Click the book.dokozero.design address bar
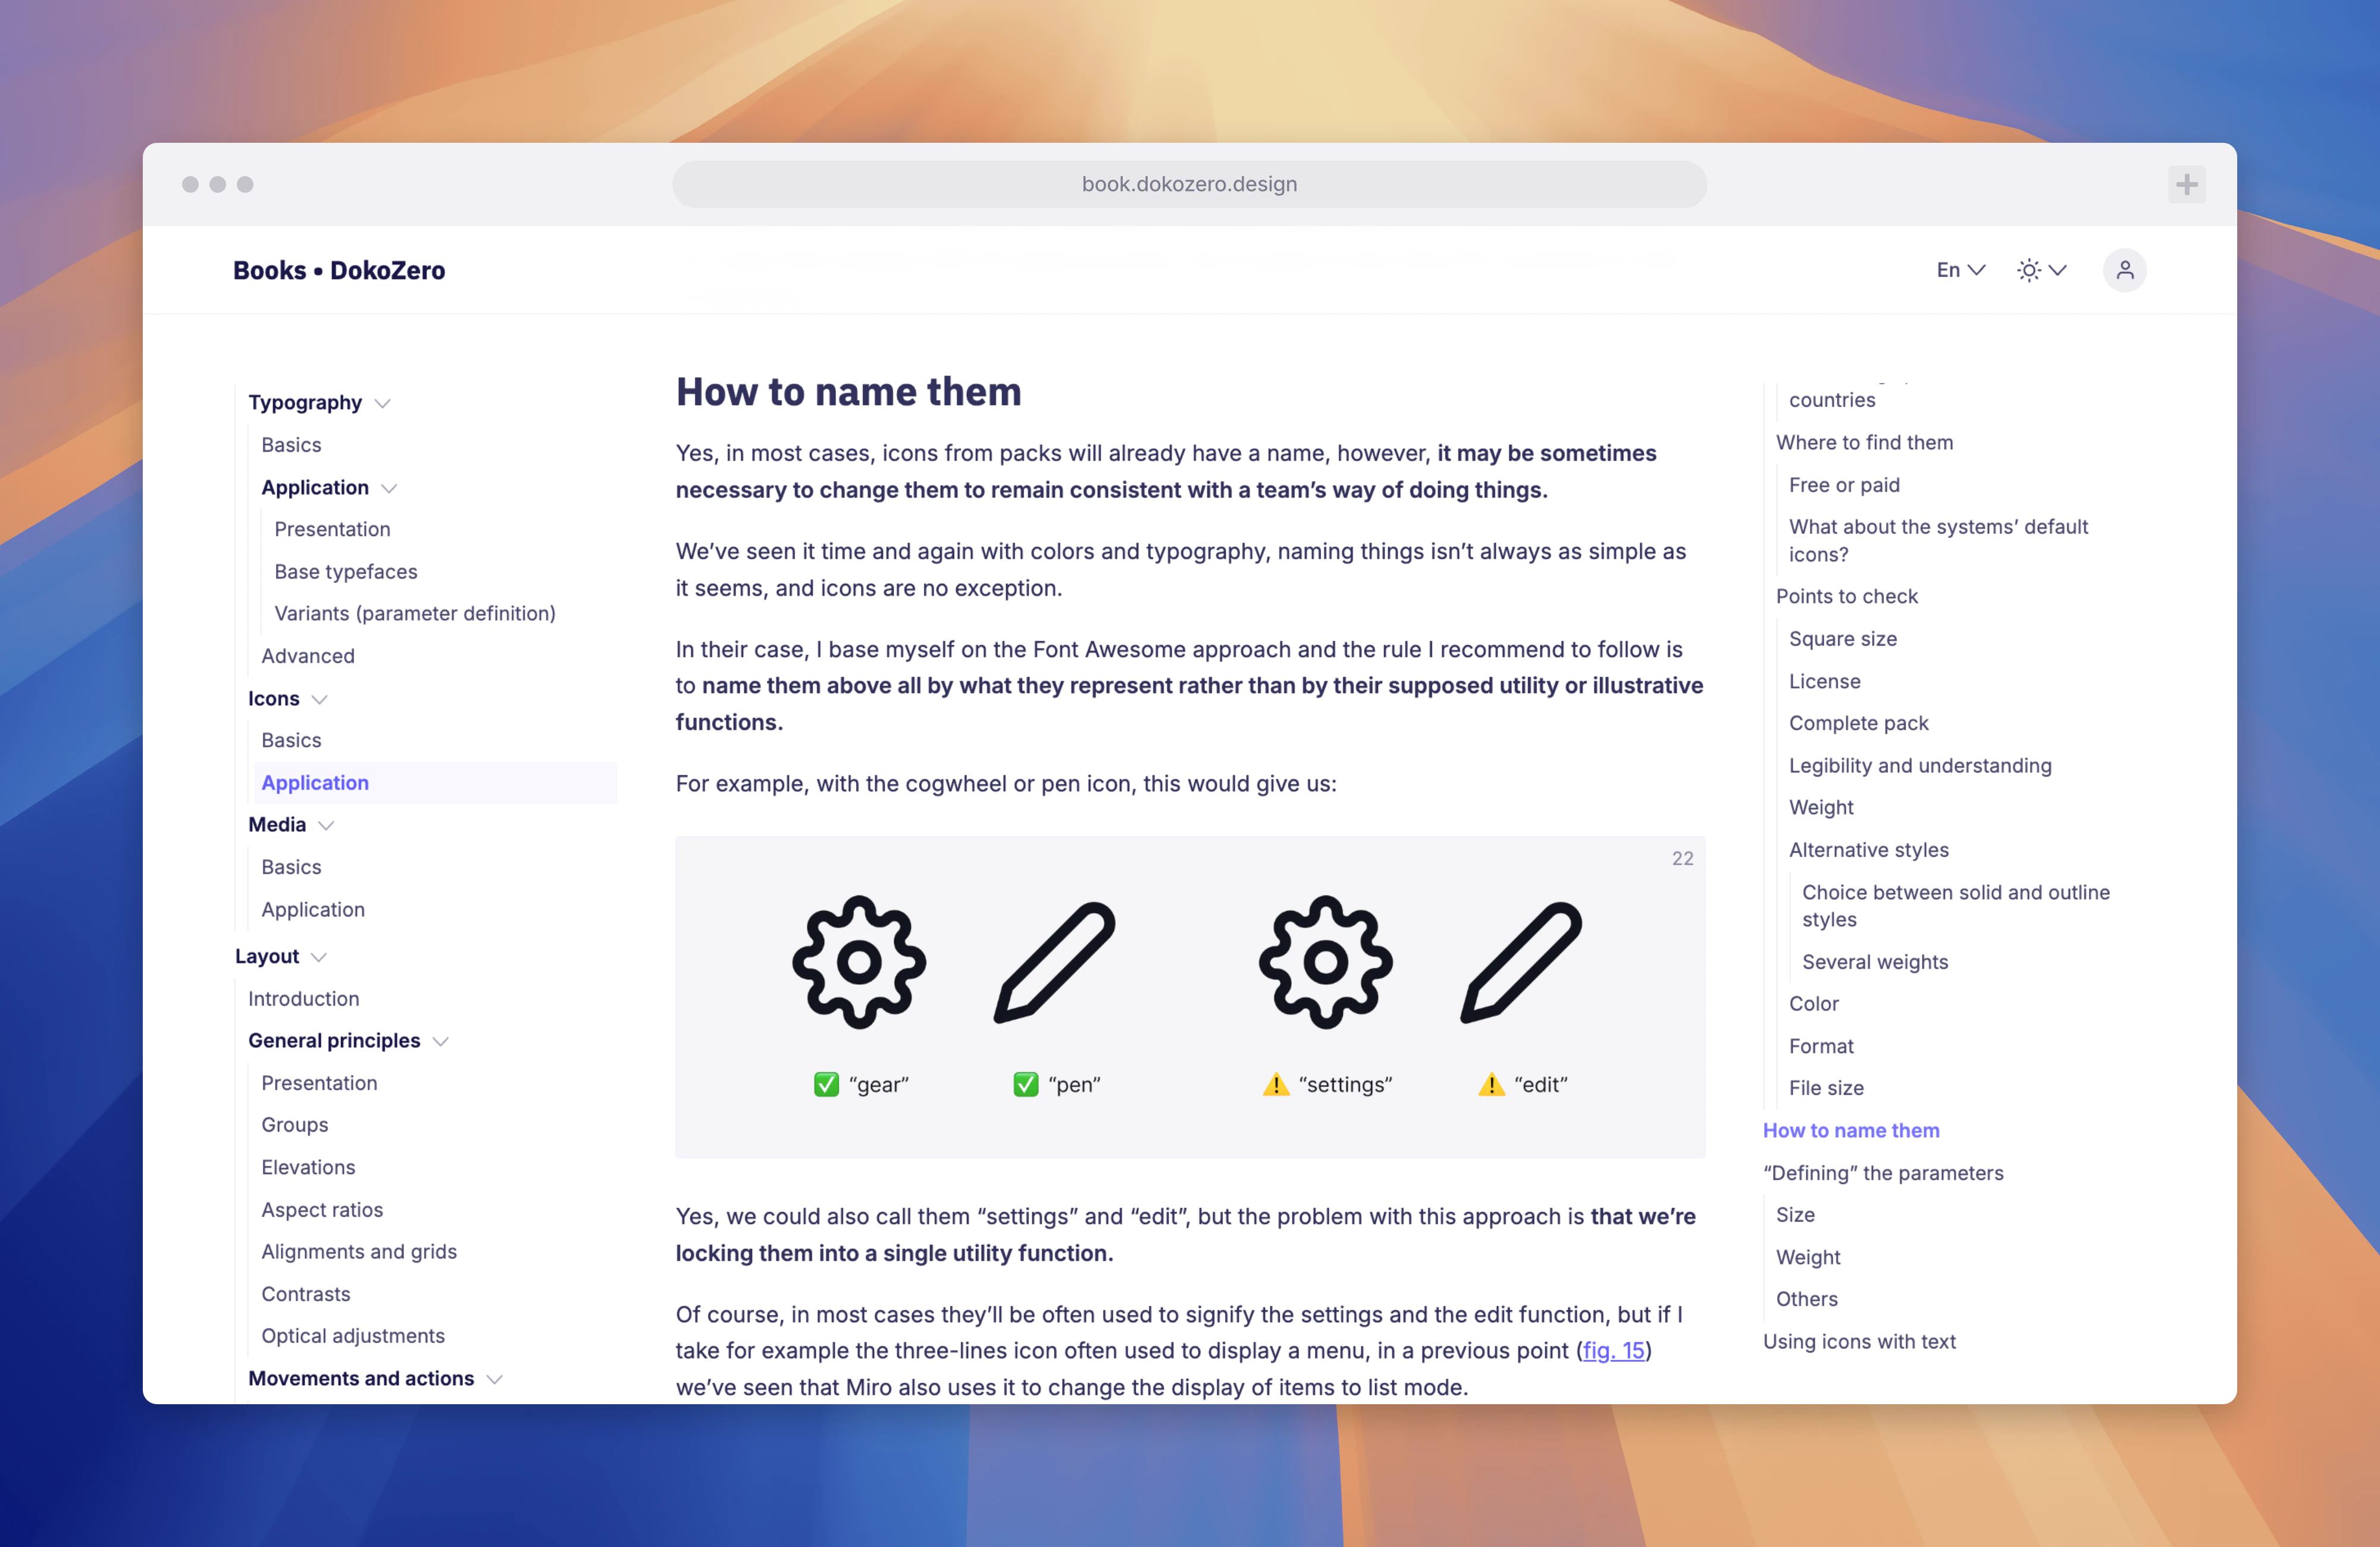 click(x=1189, y=184)
